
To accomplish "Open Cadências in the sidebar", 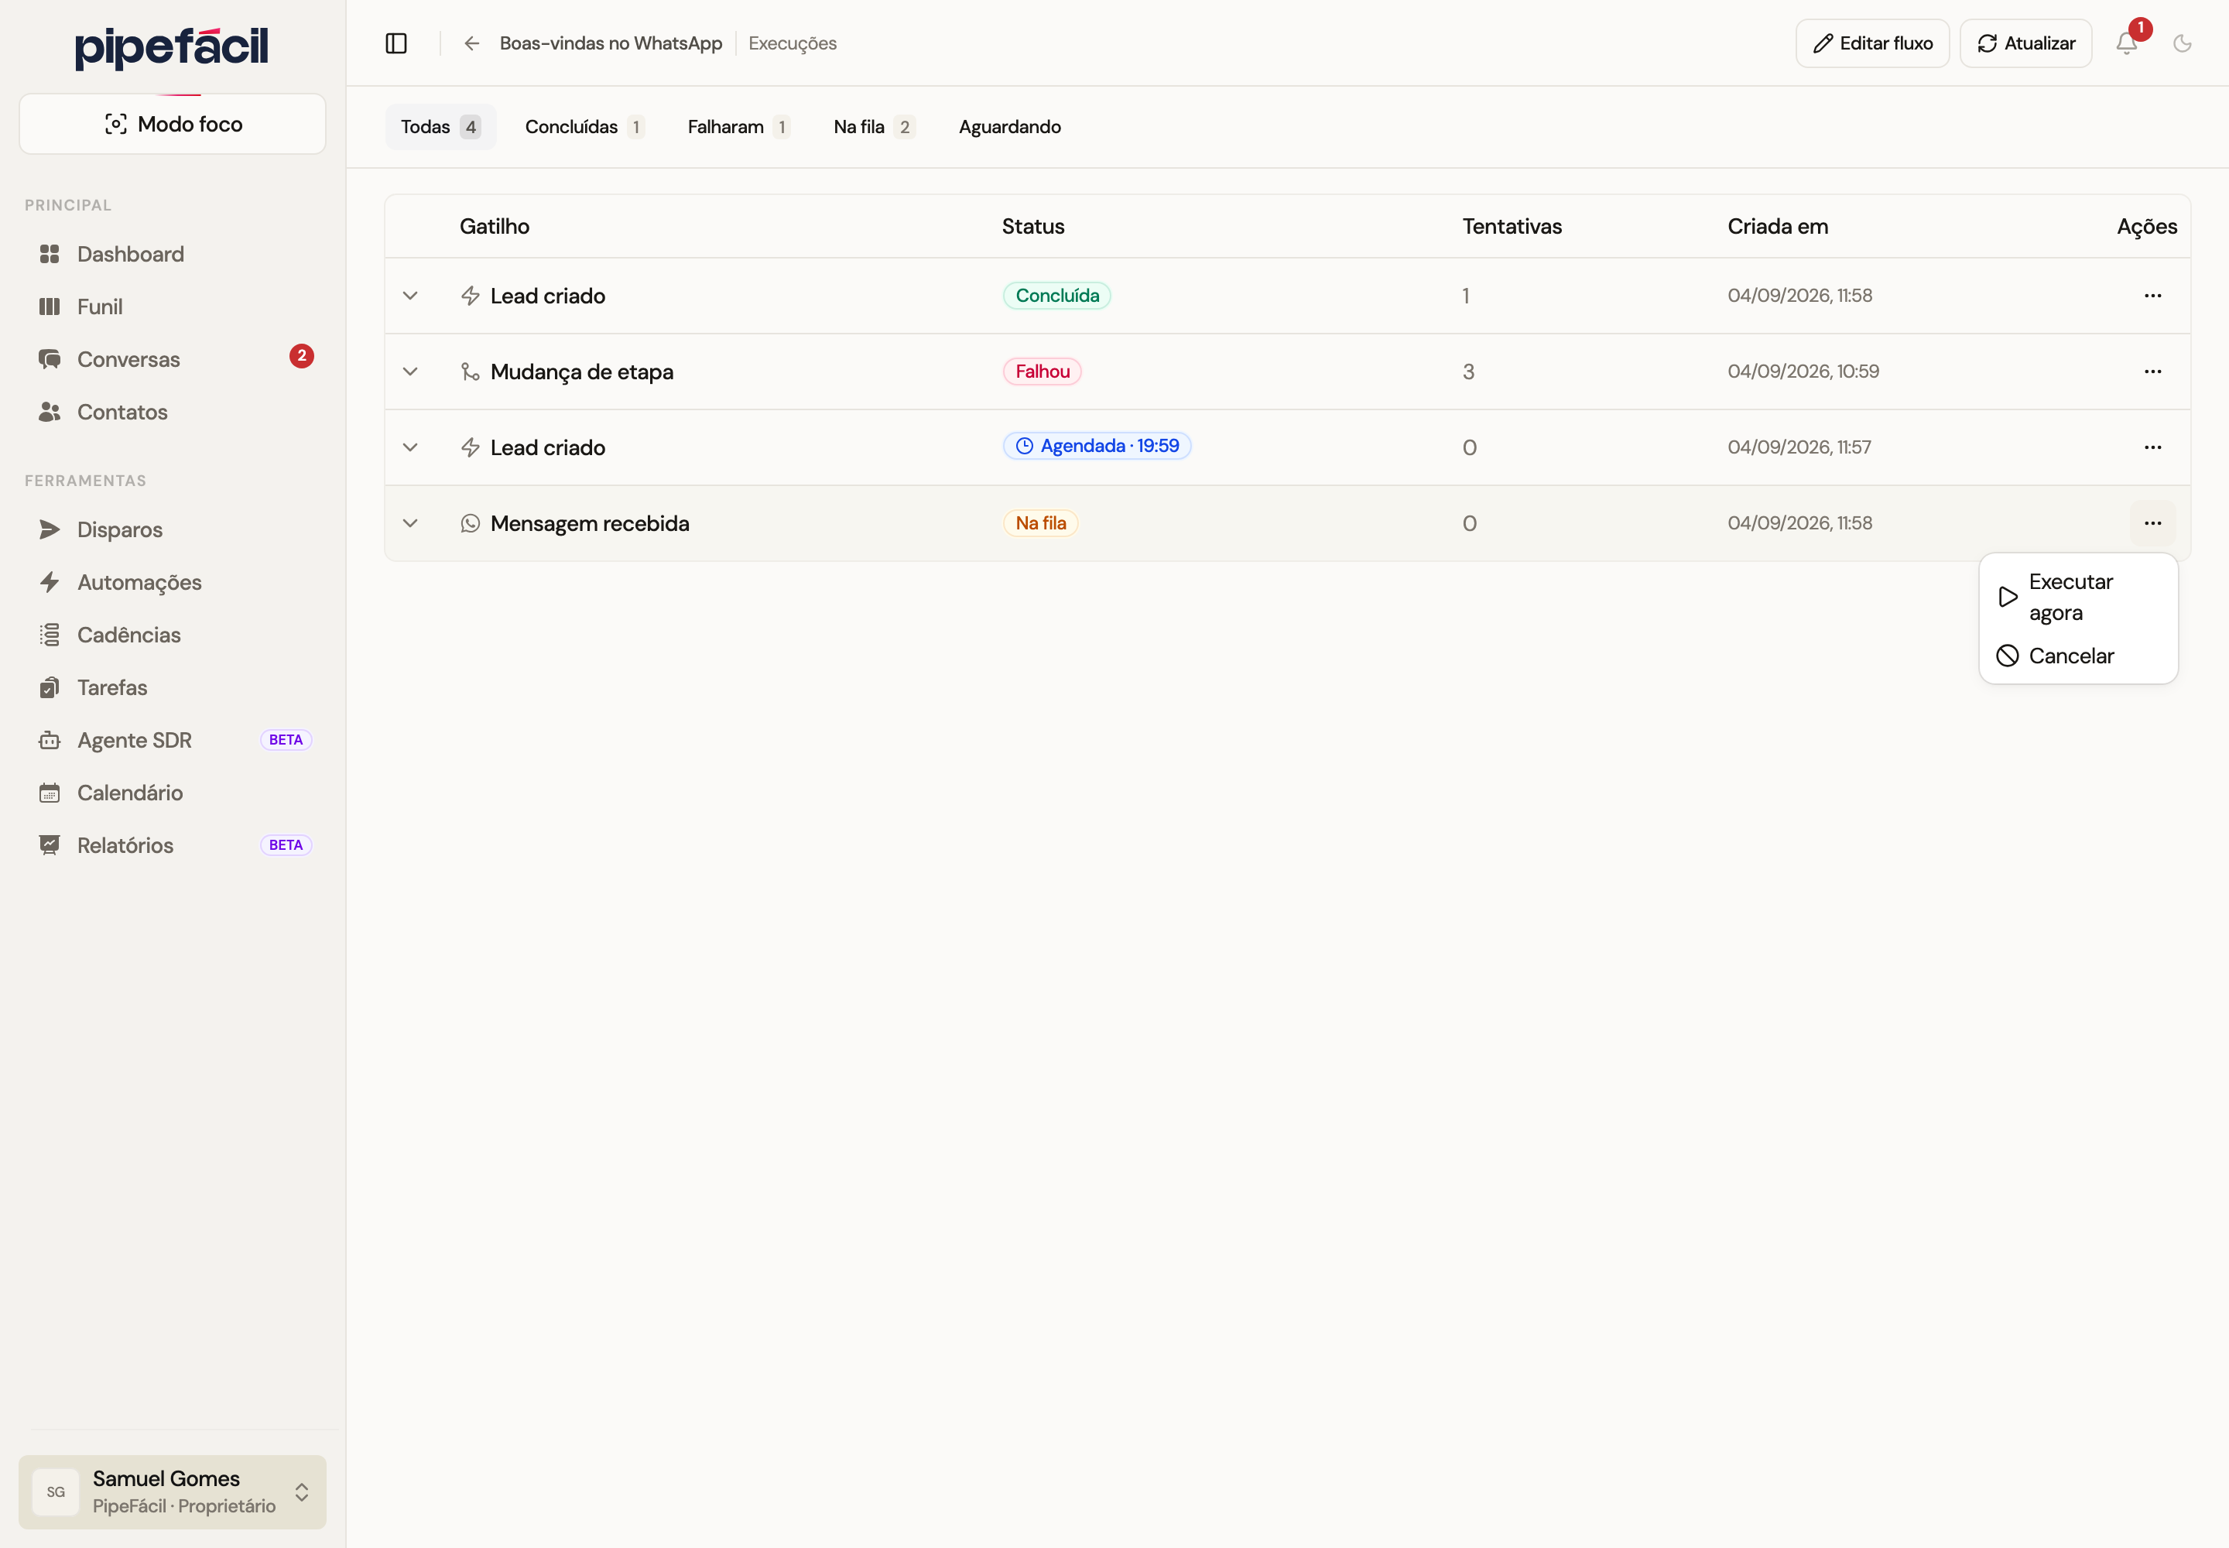I will (173, 635).
